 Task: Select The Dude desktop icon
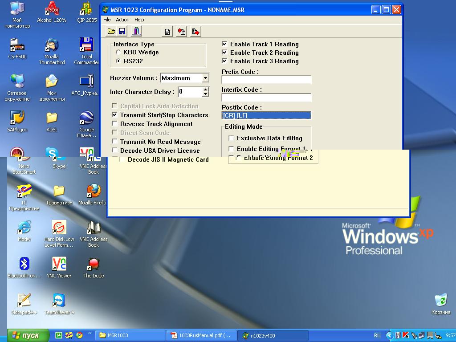94,267
